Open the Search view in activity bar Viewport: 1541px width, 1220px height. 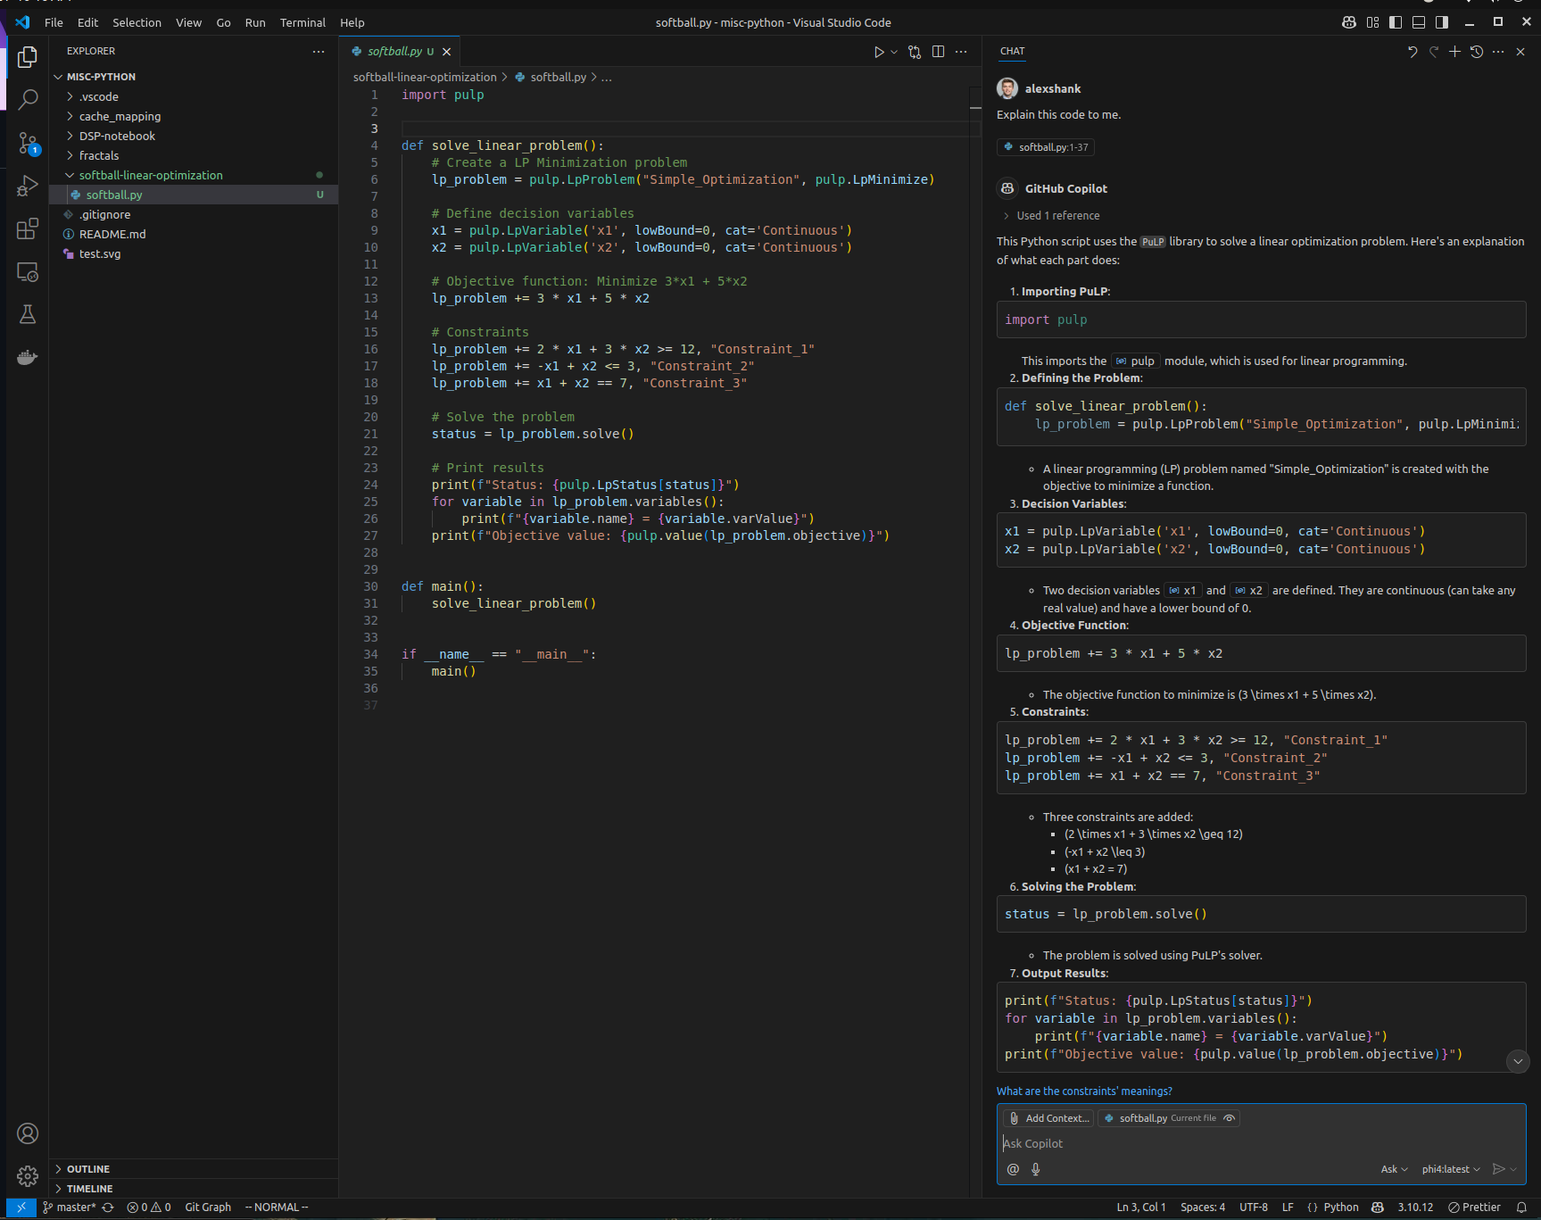tap(28, 99)
